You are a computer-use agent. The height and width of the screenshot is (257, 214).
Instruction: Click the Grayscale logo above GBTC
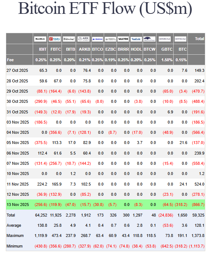pyautogui.click(x=165, y=39)
